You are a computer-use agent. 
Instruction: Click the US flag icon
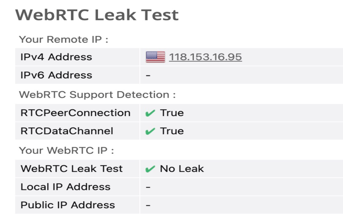tap(155, 57)
